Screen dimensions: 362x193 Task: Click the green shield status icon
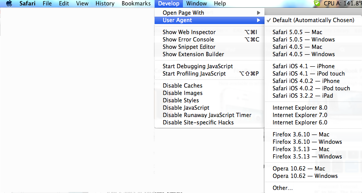coord(317,3)
